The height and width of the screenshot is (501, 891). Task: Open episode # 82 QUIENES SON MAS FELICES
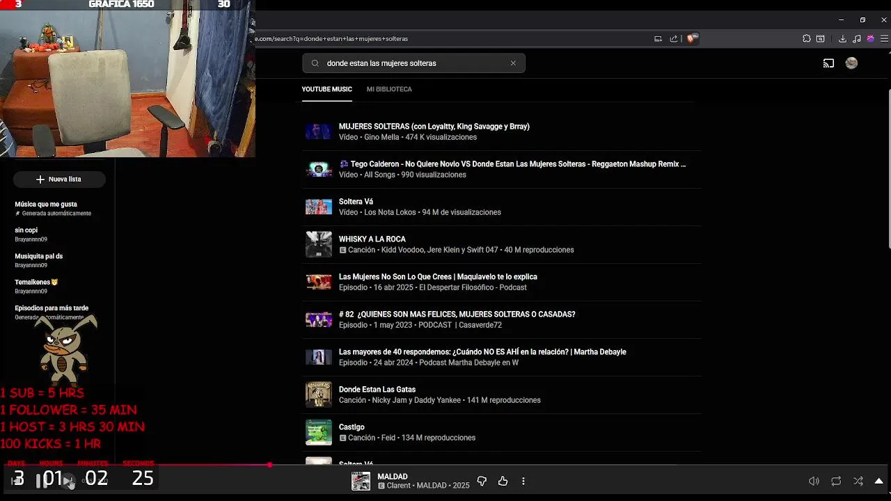pos(457,315)
